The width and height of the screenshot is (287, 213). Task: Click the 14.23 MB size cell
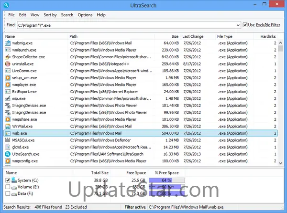point(171,147)
